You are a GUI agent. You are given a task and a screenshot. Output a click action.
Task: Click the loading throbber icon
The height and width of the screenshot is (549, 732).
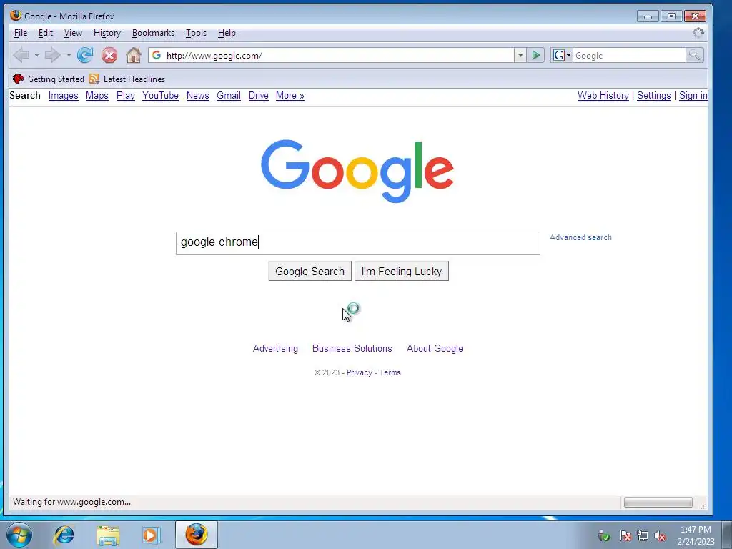coord(698,33)
